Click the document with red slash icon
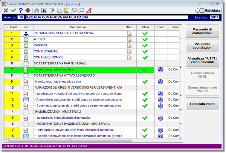The width and height of the screenshot is (226, 153). point(88,10)
